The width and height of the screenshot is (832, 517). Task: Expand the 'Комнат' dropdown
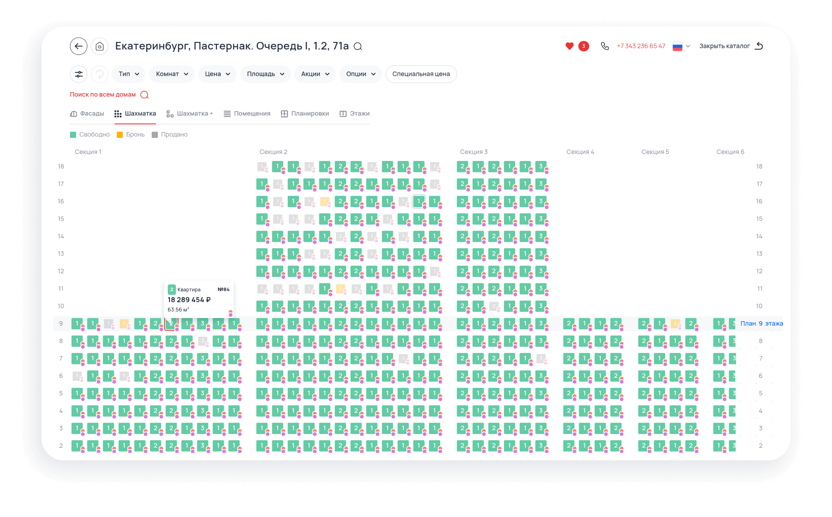[x=172, y=74]
